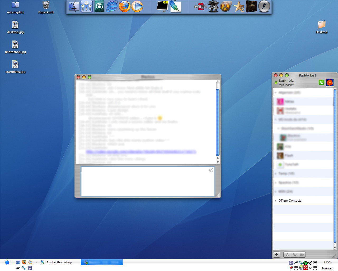Open the Verbunden status dropdown

(x=286, y=85)
